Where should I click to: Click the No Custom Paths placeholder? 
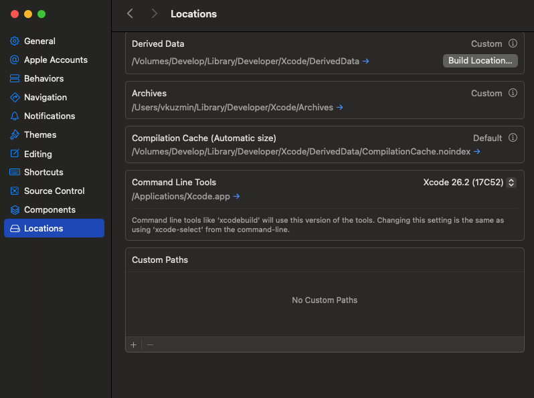[x=325, y=300]
